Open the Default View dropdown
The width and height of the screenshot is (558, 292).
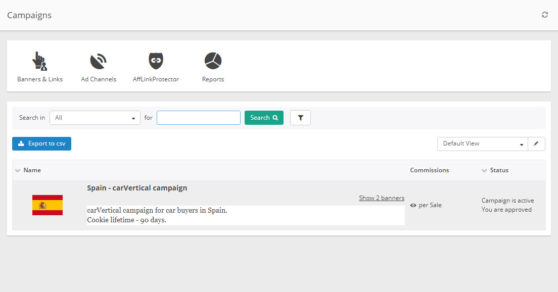482,143
